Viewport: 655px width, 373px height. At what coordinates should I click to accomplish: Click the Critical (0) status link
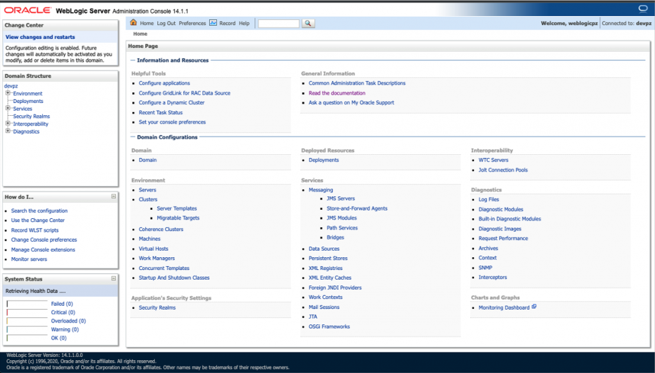coord(63,312)
